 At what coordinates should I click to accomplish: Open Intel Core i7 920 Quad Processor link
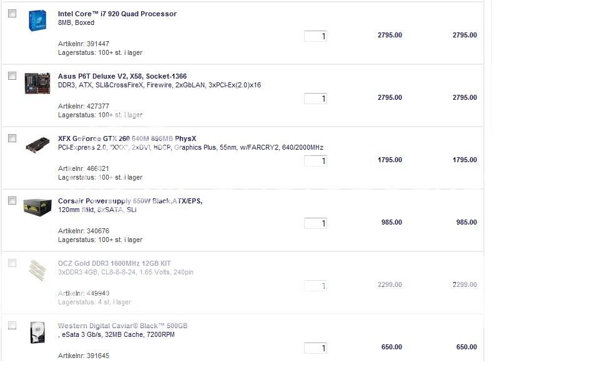pyautogui.click(x=117, y=14)
